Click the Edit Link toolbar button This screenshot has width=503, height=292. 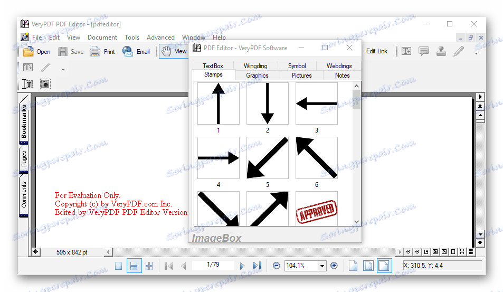pos(377,51)
